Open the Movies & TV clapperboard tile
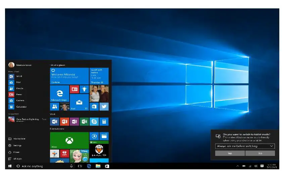282x171 pixels. click(x=104, y=136)
